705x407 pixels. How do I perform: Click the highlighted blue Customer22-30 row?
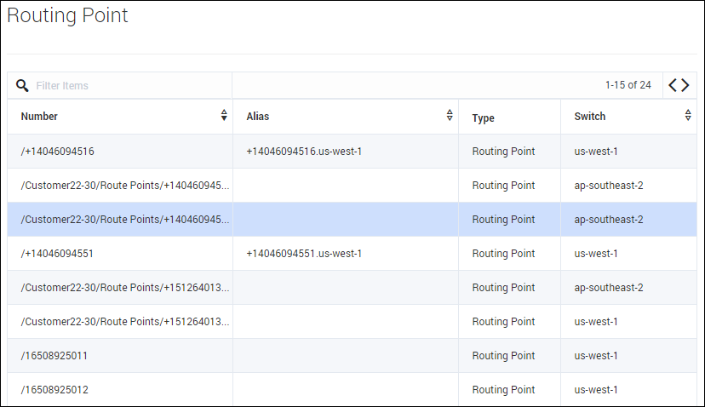125,220
